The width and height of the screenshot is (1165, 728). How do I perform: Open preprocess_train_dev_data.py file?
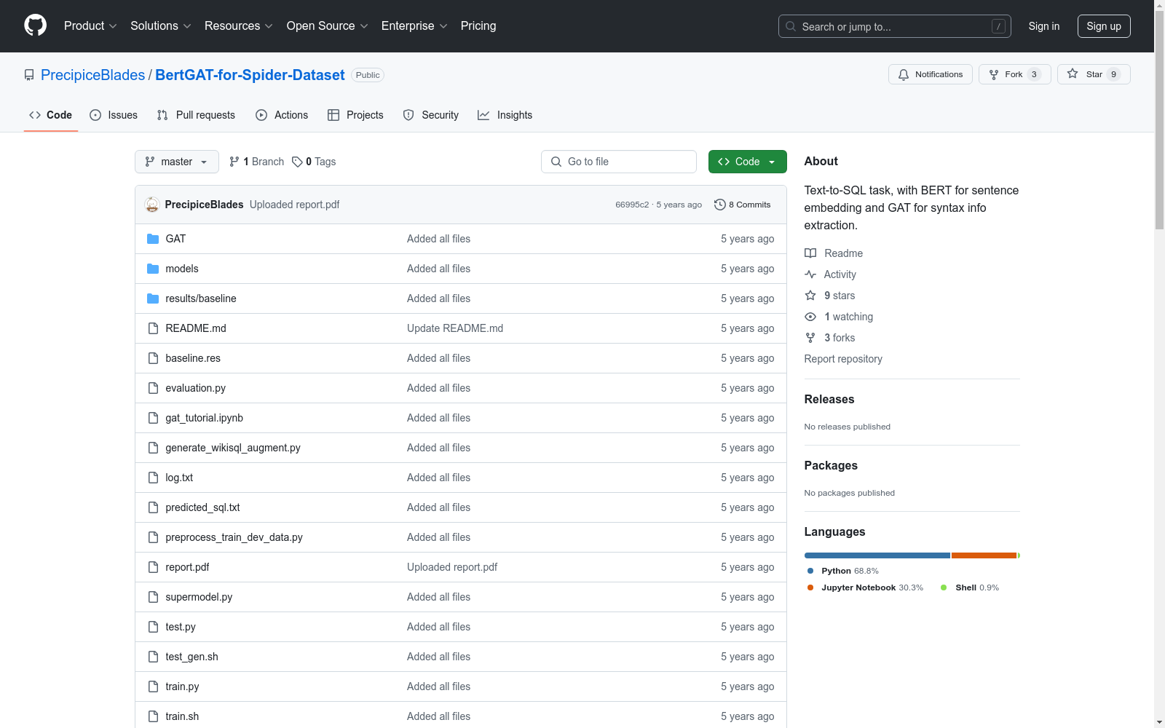(234, 537)
